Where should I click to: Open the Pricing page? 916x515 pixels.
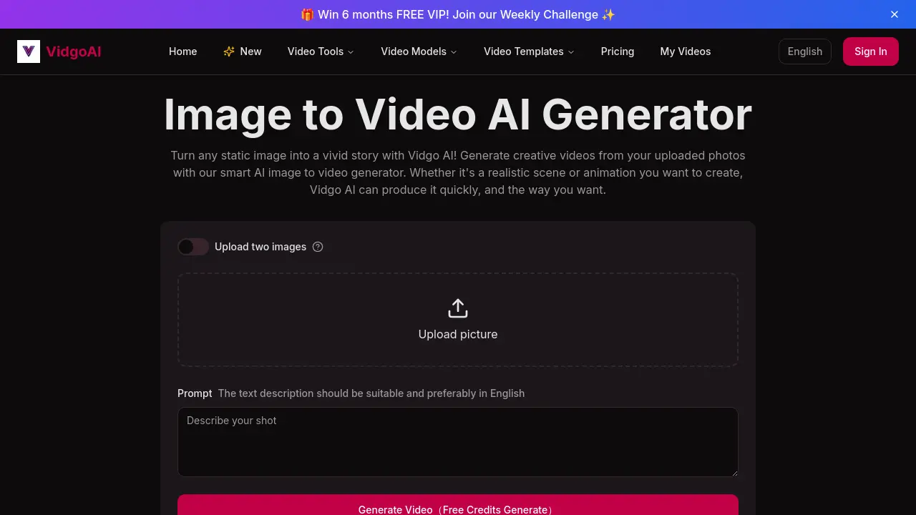click(617, 51)
